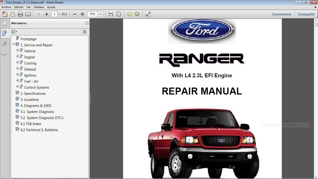Click the Save file icon
The width and height of the screenshot is (318, 179).
(x=13, y=14)
